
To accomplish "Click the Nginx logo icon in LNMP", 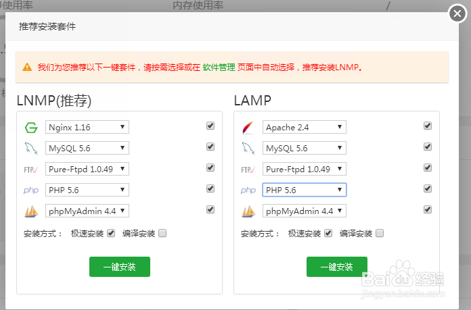I will (x=31, y=128).
